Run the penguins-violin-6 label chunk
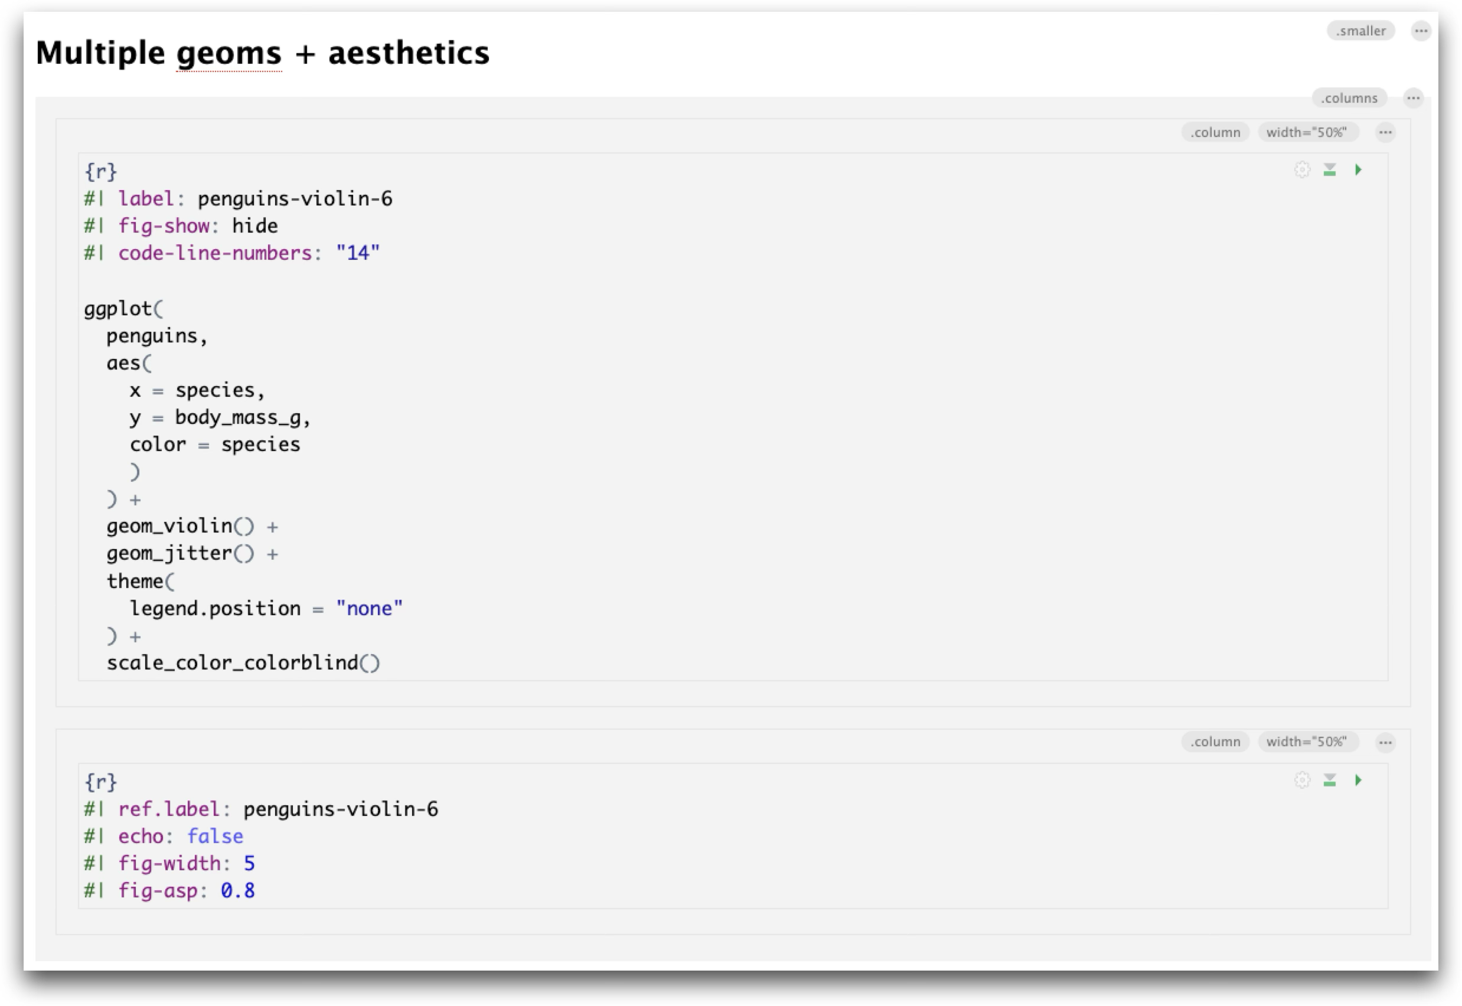The height and width of the screenshot is (1006, 1462). click(x=1358, y=170)
